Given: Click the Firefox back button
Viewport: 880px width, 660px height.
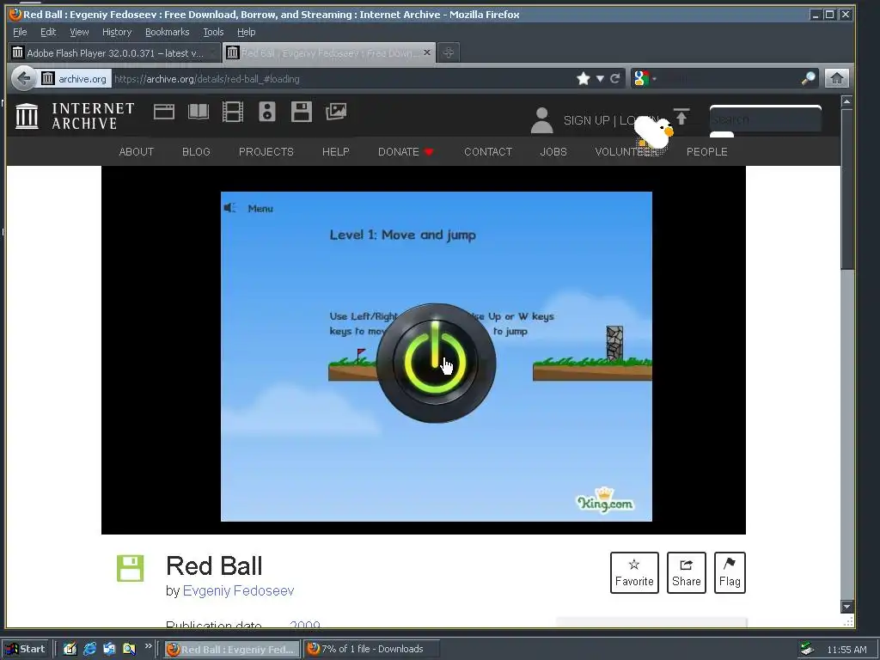Looking at the screenshot, I should click(x=23, y=78).
